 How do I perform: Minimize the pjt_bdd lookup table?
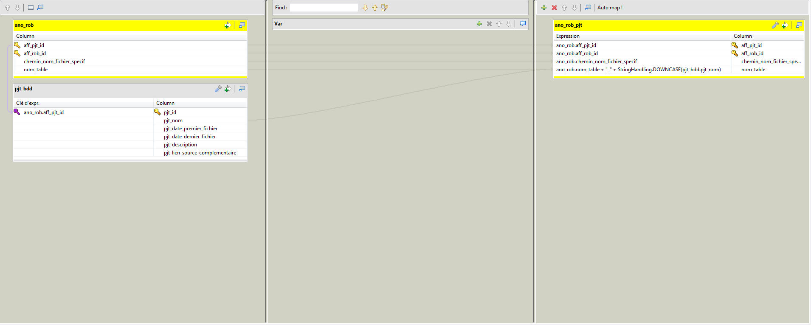(242, 89)
